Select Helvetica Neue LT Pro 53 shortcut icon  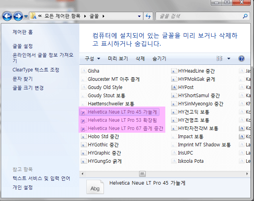84,120
